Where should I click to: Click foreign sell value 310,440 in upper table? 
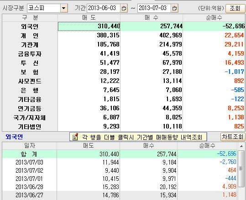click(x=109, y=26)
